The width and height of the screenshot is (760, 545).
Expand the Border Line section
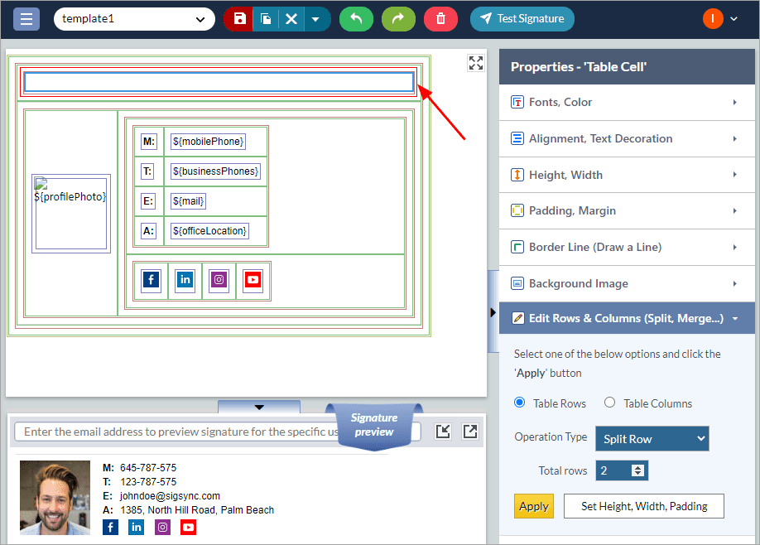pos(626,247)
